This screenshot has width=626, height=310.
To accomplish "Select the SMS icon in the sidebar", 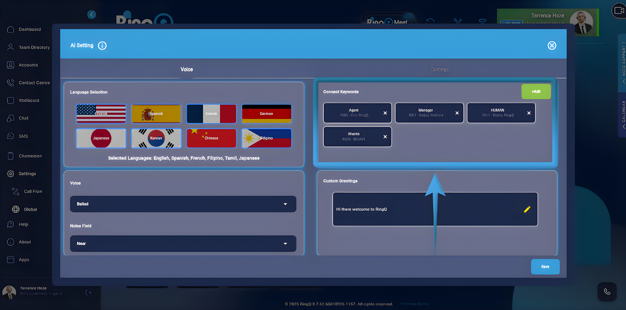I will pos(10,136).
